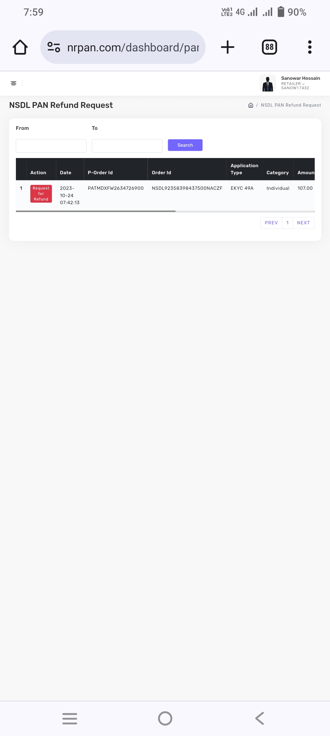Image resolution: width=330 pixels, height=736 pixels.
Task: Open the browser three-dot overflow menu
Action: pos(310,47)
